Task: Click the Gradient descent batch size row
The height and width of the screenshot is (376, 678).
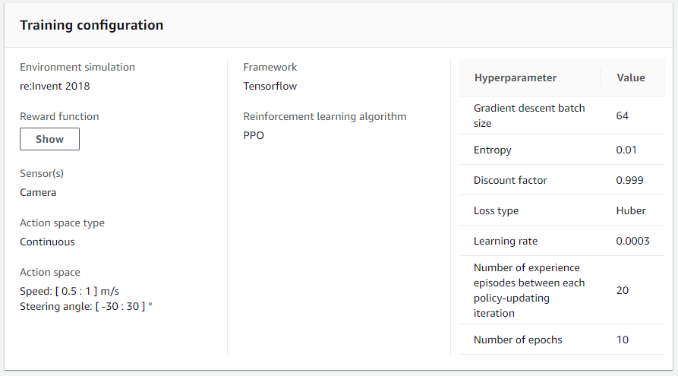Action: pos(529,115)
